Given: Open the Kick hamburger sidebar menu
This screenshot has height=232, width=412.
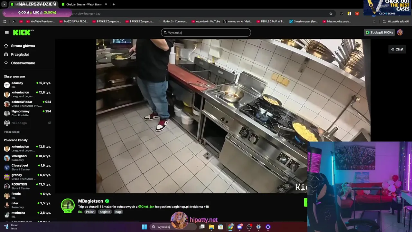Looking at the screenshot, I should (x=7, y=33).
